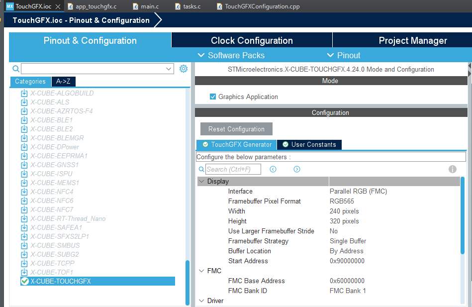The width and height of the screenshot is (472, 307).
Task: Click the TouchGFX.ioc breadcrumb title
Action: (81, 20)
